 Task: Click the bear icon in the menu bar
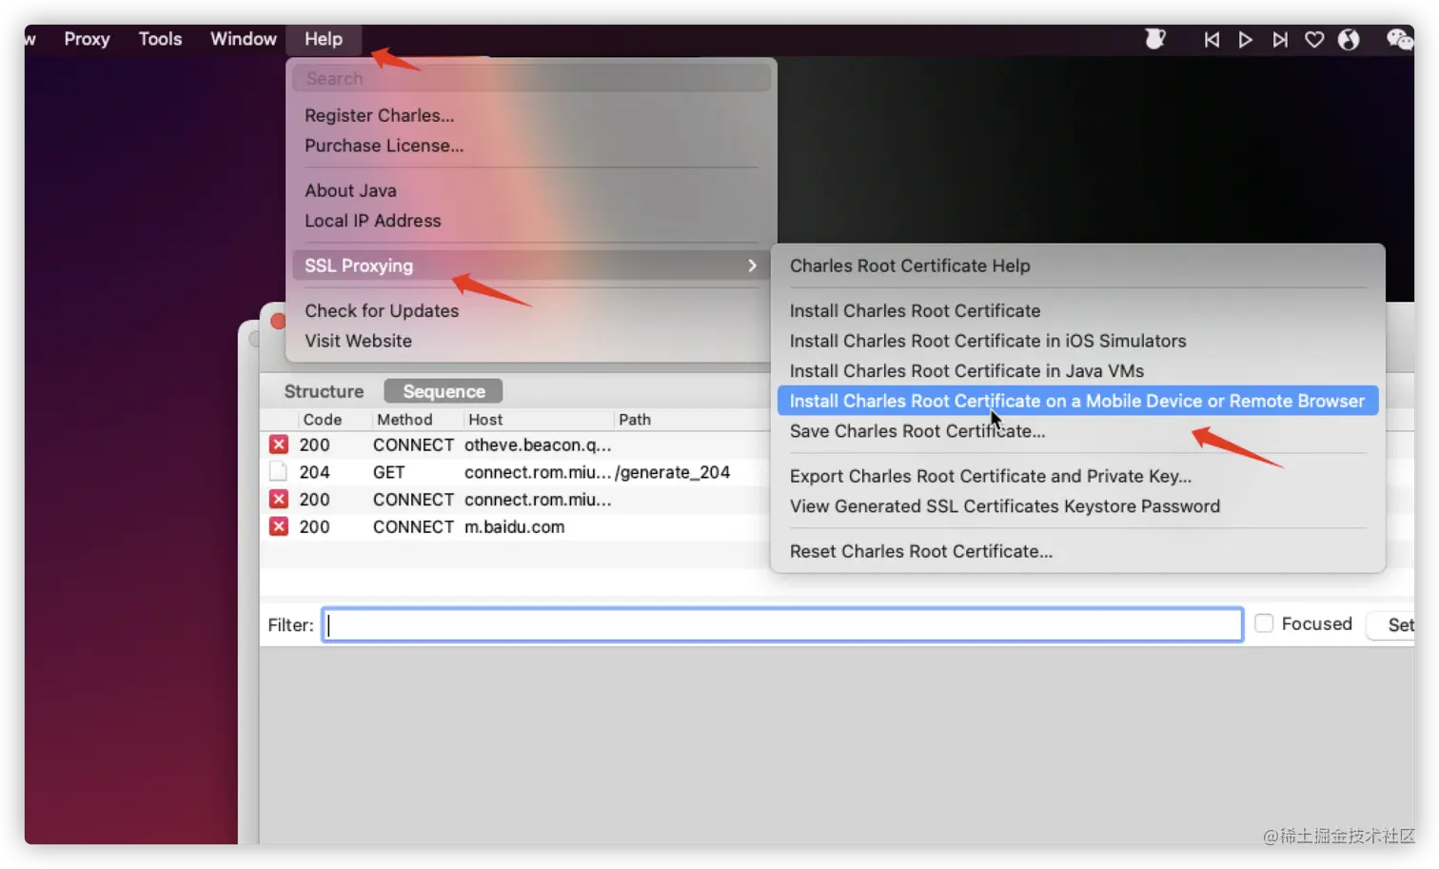[1154, 39]
